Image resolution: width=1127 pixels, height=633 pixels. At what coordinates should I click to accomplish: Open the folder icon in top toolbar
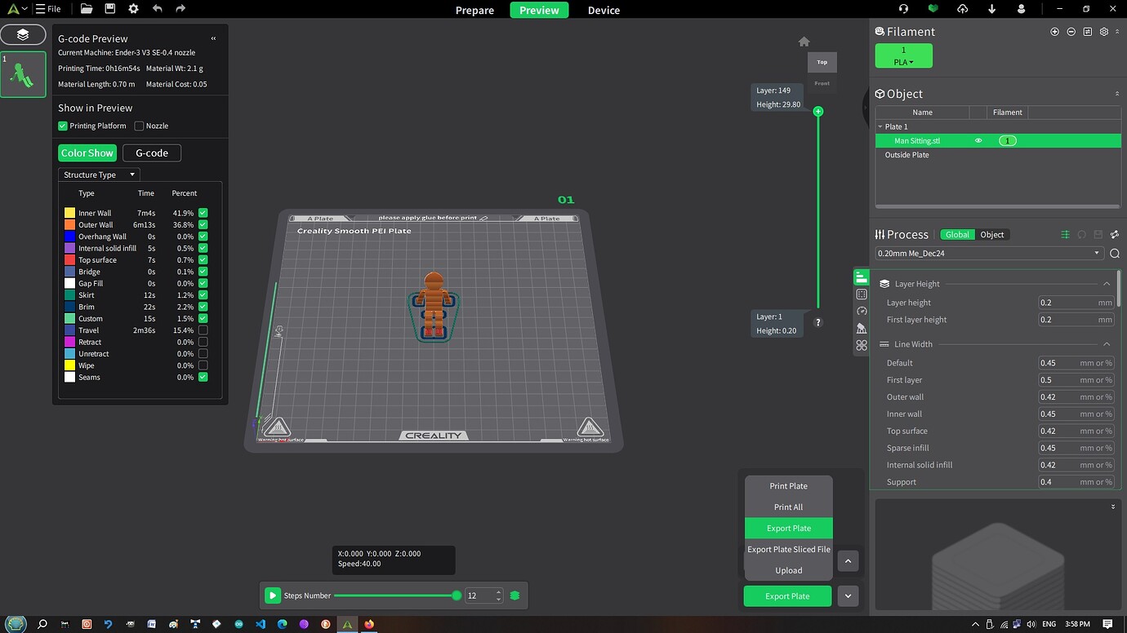[x=86, y=9]
